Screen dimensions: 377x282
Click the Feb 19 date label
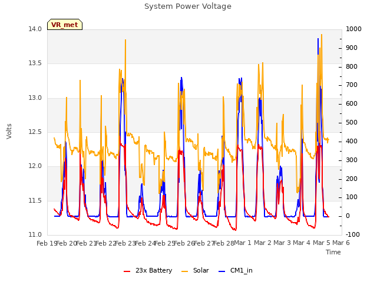coord(46,243)
